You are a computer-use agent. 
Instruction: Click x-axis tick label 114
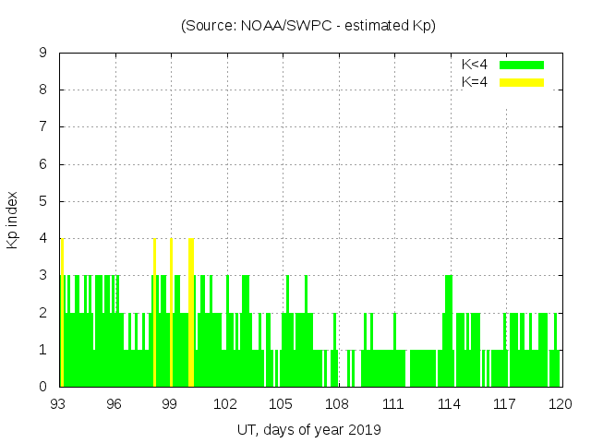point(449,404)
